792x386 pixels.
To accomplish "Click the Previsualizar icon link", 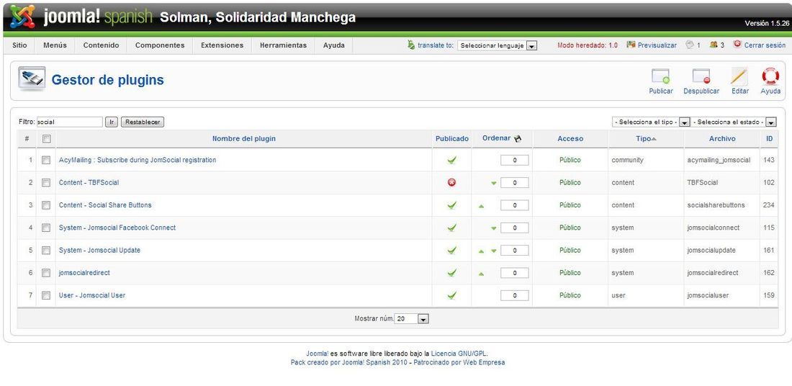I will tap(631, 45).
